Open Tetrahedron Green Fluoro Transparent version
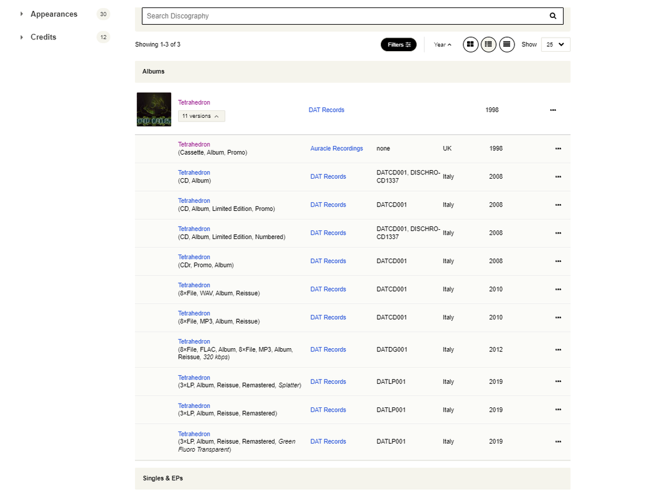This screenshot has width=663, height=493. [194, 434]
